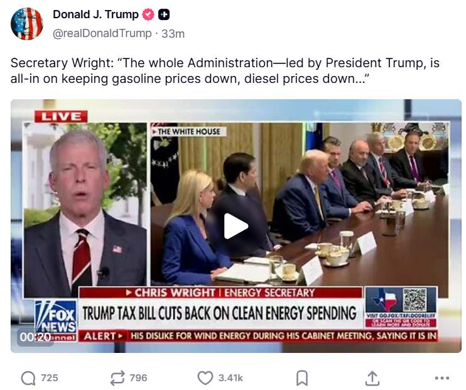Open Donald J. Trump profile avatar
466x390 pixels.
point(27,24)
